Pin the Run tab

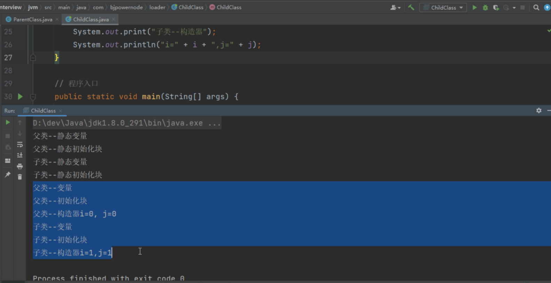(8, 175)
